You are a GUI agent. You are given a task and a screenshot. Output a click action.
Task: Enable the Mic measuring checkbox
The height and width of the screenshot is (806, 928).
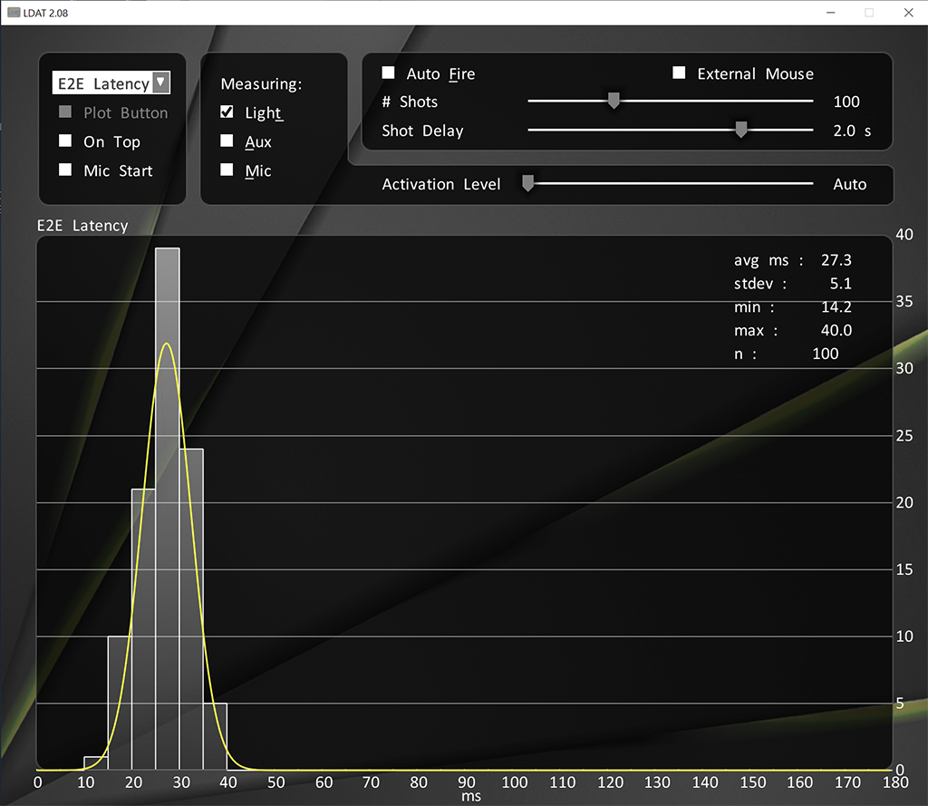point(227,170)
